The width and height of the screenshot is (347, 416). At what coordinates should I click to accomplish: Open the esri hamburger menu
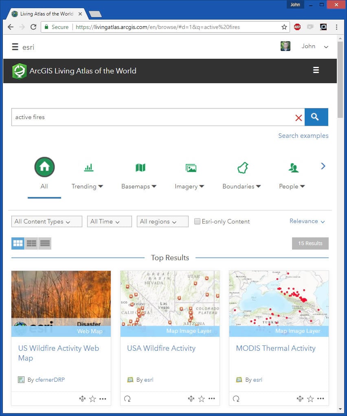pos(15,47)
